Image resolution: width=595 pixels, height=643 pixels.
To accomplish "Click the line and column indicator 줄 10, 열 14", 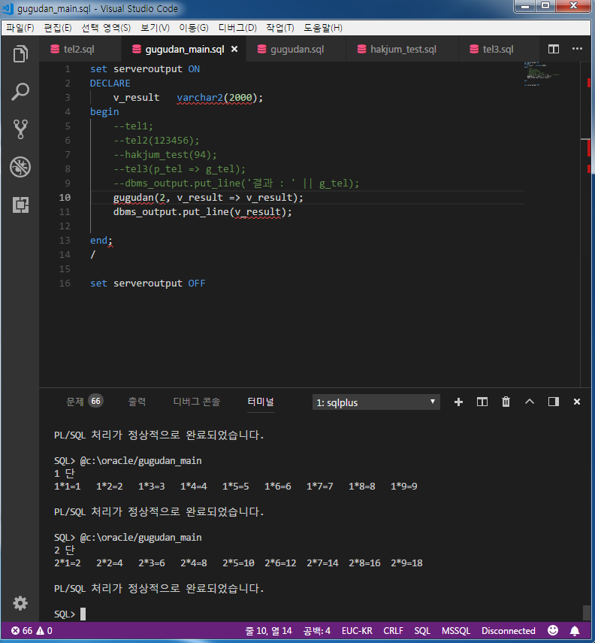I will (x=268, y=631).
